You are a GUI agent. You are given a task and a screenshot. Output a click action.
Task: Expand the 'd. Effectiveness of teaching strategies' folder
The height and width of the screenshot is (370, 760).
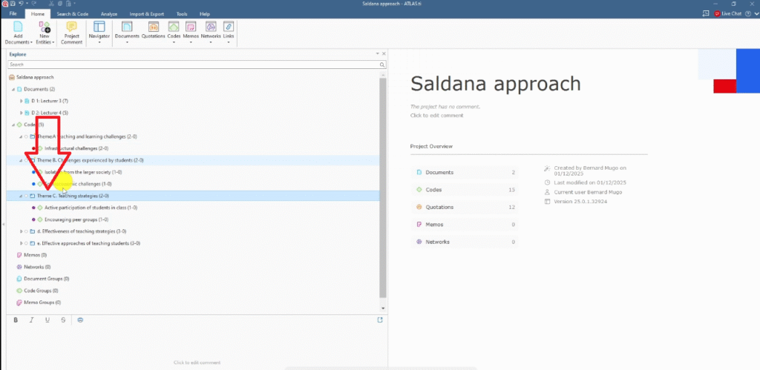[21, 231]
